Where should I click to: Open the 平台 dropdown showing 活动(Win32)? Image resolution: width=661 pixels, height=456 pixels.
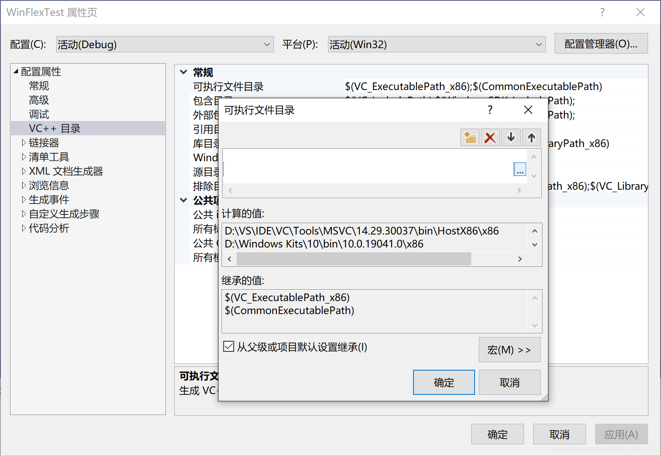pos(436,44)
